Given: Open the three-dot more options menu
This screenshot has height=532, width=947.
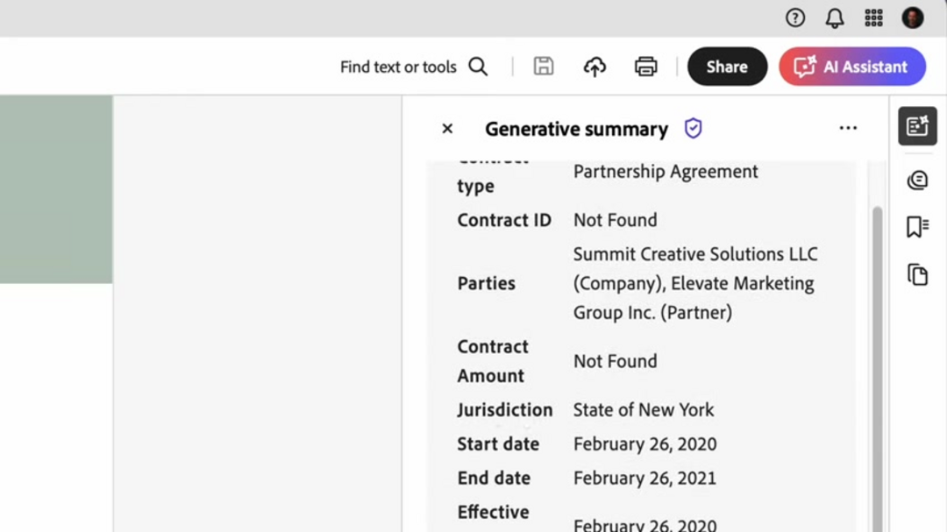Looking at the screenshot, I should pos(848,128).
